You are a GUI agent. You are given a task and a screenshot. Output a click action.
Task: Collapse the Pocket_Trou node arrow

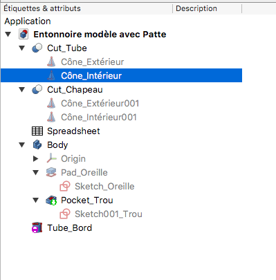(x=36, y=200)
